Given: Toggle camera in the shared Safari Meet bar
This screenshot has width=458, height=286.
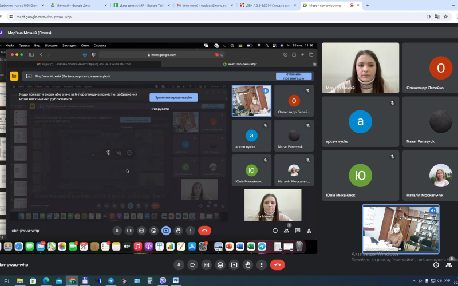Looking at the screenshot, I should point(129,231).
